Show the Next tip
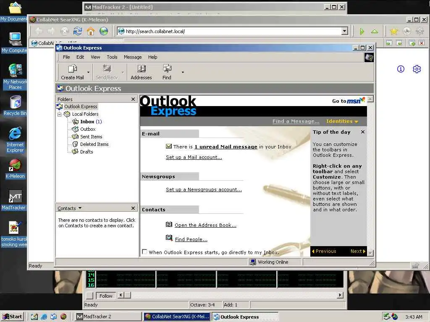Screen dimensions: 430x322 pyautogui.click(x=358, y=251)
